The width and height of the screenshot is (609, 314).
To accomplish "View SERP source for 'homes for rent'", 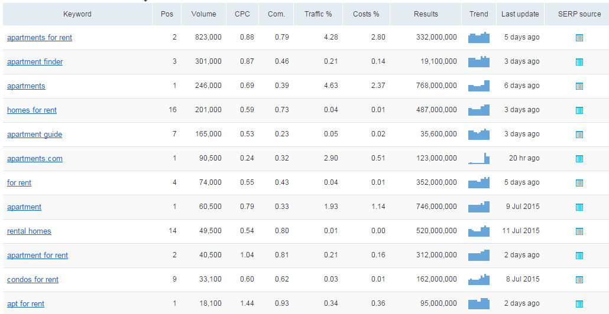I will click(579, 110).
